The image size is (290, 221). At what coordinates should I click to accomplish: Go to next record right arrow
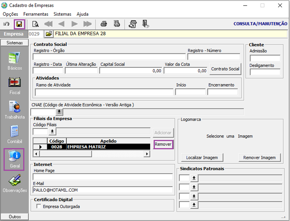tap(75, 24)
